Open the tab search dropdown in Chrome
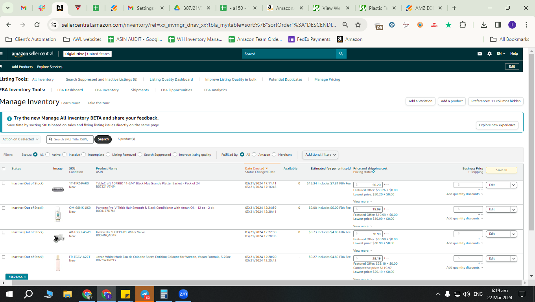The image size is (535, 302). pyautogui.click(x=8, y=8)
